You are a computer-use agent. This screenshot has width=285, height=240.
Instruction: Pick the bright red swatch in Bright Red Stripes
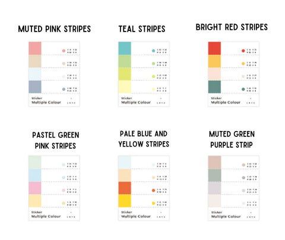pos(214,48)
